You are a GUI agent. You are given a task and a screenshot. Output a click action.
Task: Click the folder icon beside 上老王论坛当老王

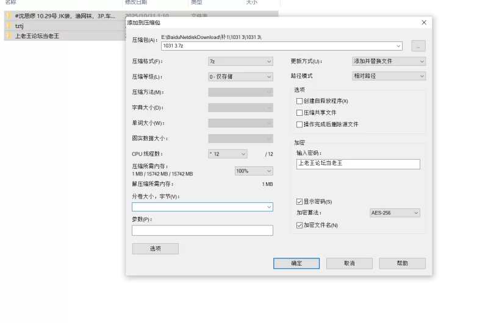[9, 36]
